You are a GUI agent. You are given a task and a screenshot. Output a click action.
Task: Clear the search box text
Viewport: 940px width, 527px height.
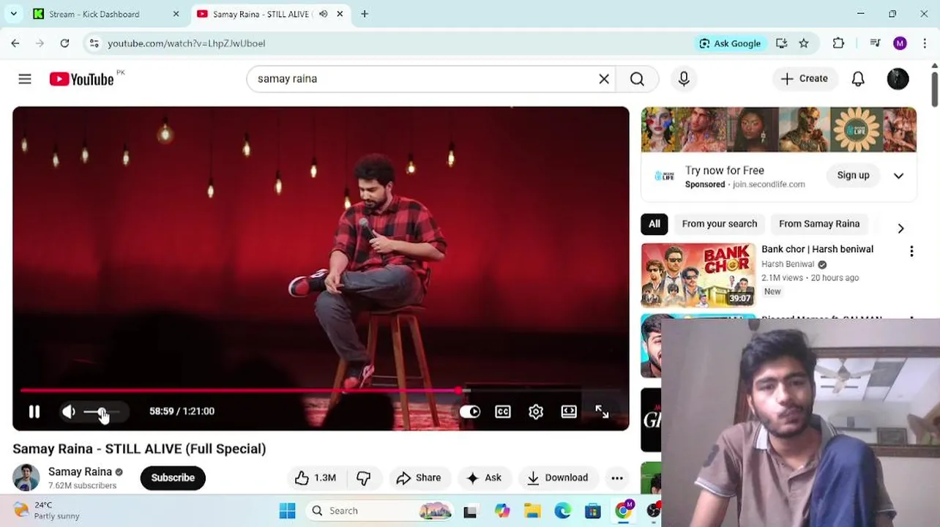604,79
